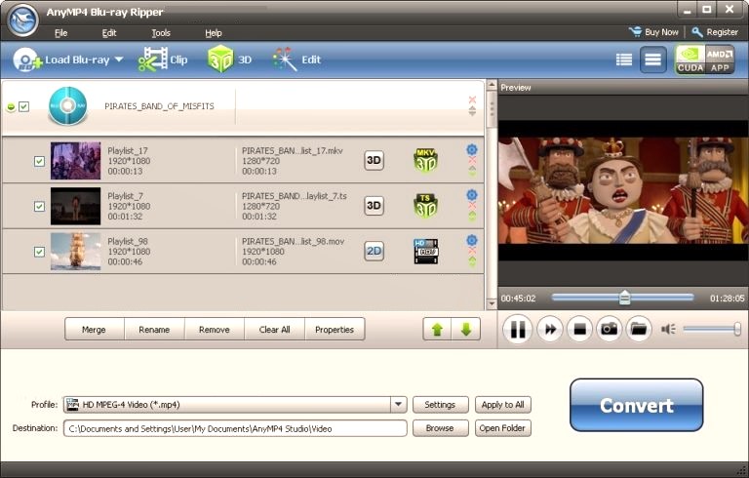Click the Load Blu-ray disc icon

click(26, 60)
